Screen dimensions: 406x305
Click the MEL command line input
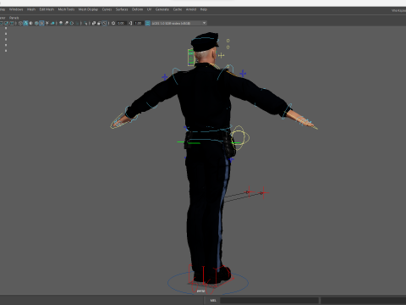point(269,300)
